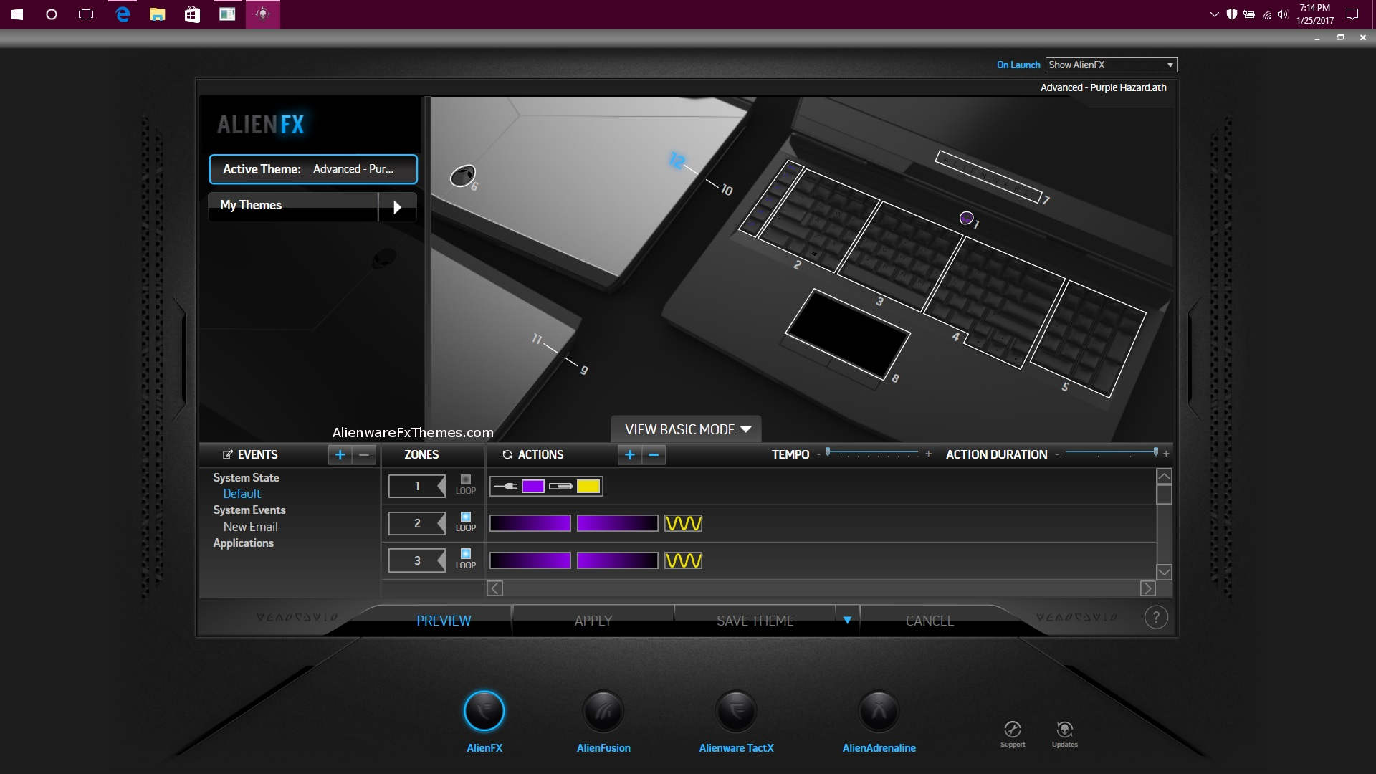
Task: Open the Updates icon
Action: click(x=1064, y=734)
